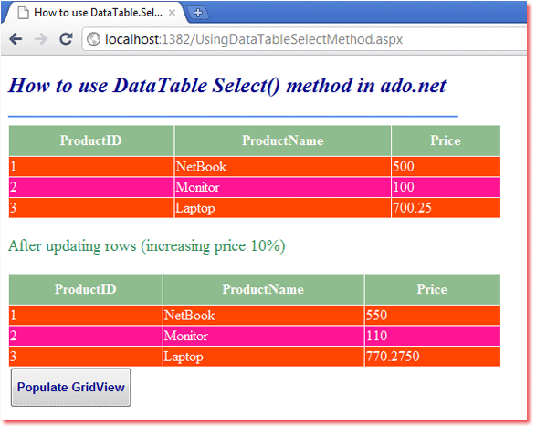
Task: Click Price header in first table
Action: click(x=446, y=140)
